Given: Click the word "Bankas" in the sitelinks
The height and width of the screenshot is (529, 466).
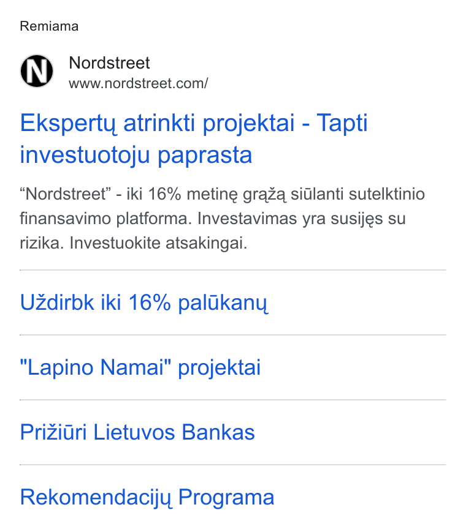Looking at the screenshot, I should (218, 432).
